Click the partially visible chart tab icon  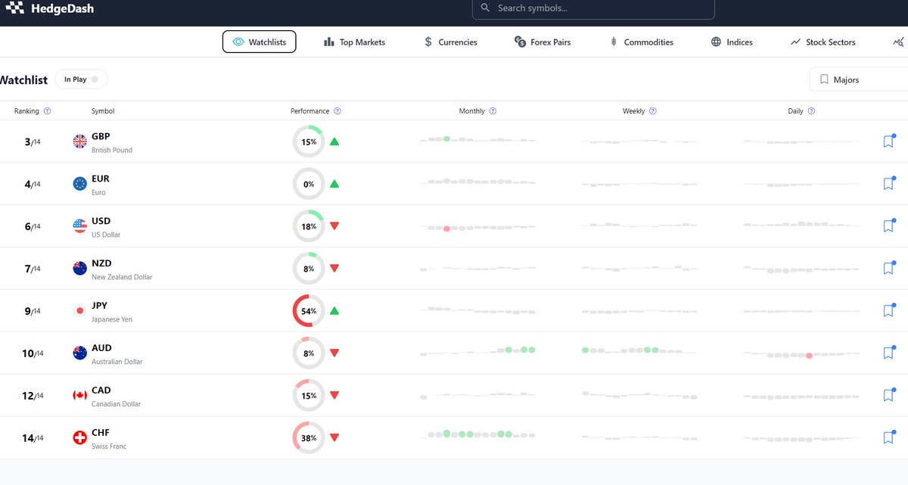(x=899, y=42)
